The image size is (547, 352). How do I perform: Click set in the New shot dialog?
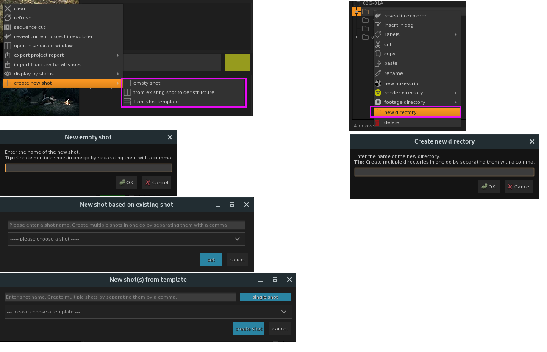point(211,260)
